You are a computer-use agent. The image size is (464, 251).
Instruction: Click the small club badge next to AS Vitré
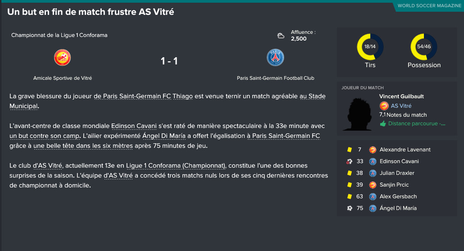pos(384,105)
